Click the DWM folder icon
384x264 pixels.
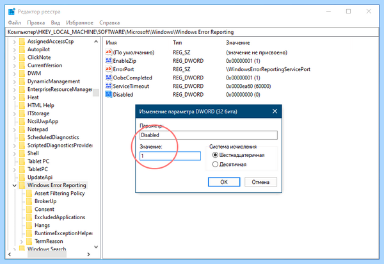pos(22,73)
